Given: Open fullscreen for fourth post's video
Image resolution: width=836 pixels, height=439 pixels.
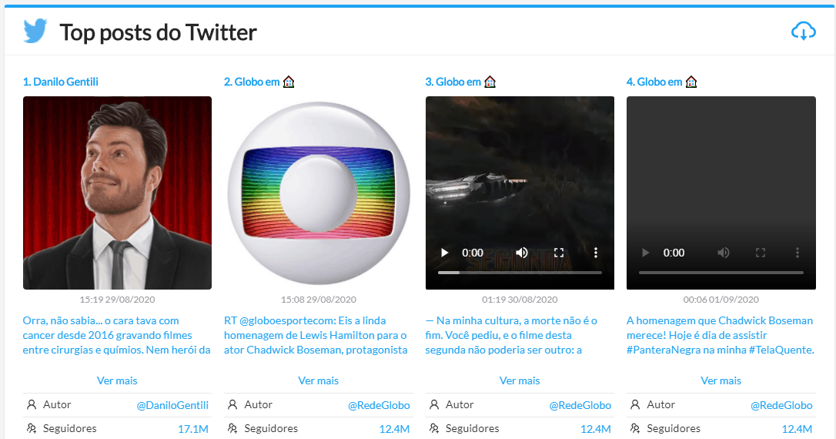Looking at the screenshot, I should pos(761,253).
